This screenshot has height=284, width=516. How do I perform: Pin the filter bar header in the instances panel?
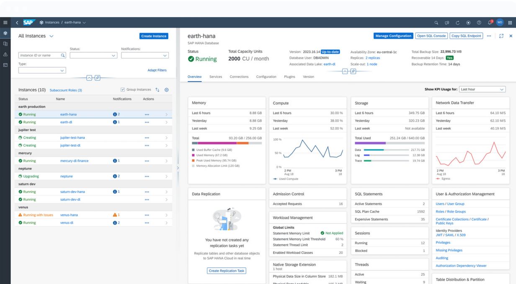[97, 78]
